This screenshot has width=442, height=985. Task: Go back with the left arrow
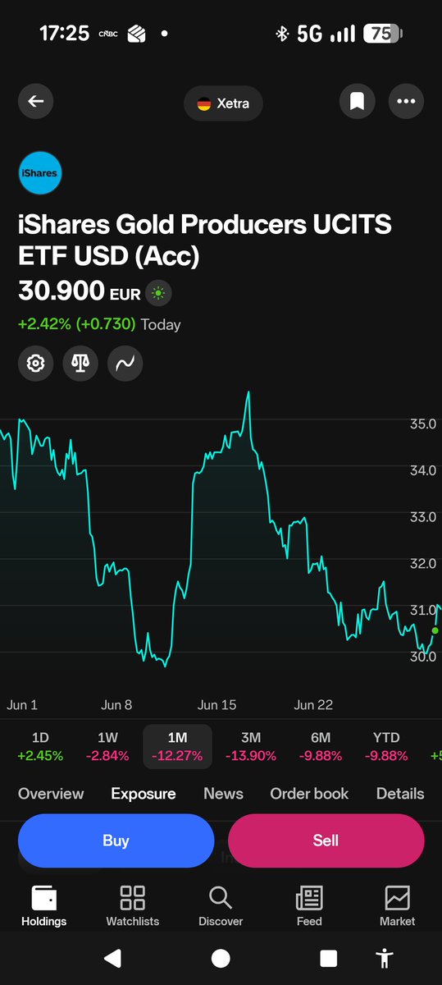click(x=36, y=102)
